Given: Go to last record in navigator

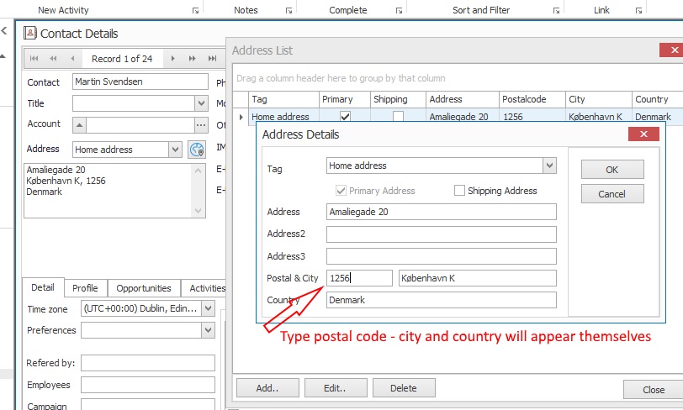Looking at the screenshot, I should point(212,59).
